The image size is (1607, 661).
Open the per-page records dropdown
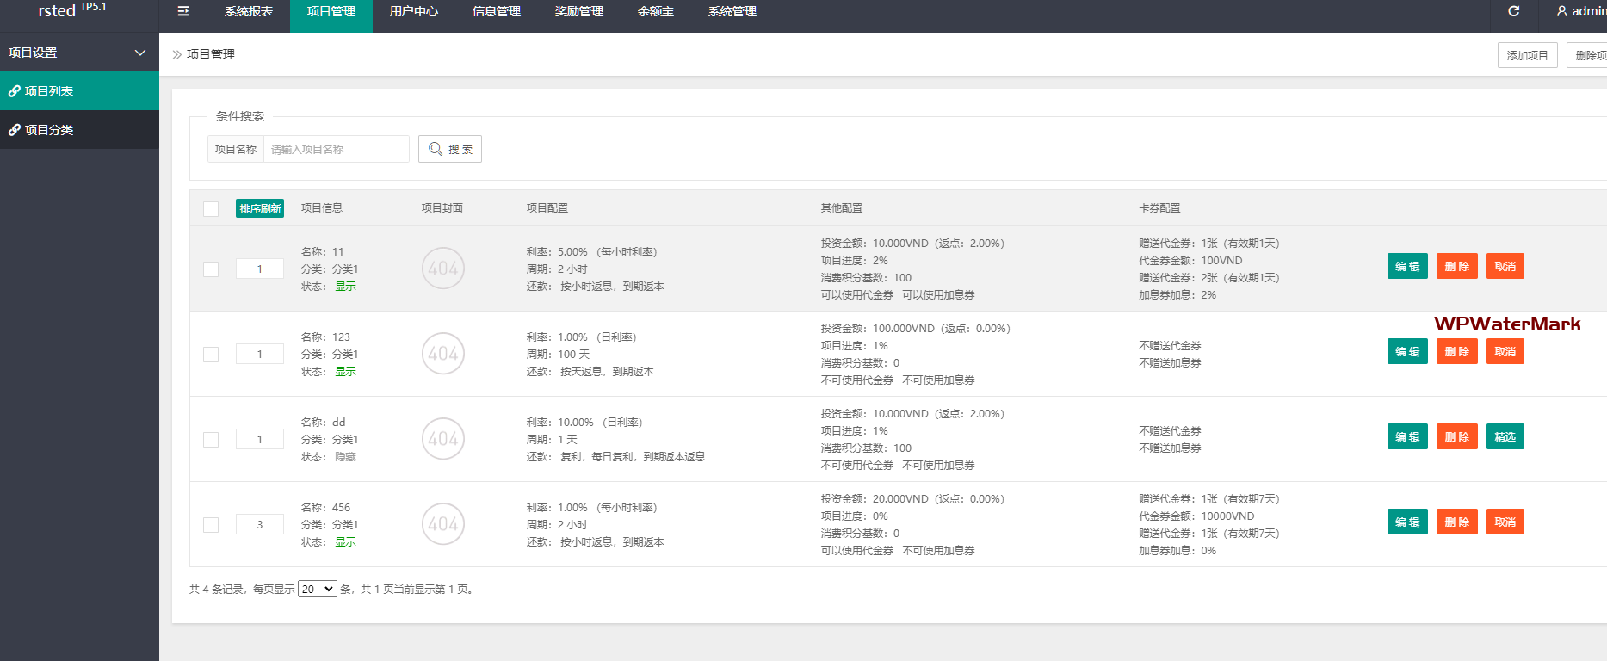tap(317, 590)
